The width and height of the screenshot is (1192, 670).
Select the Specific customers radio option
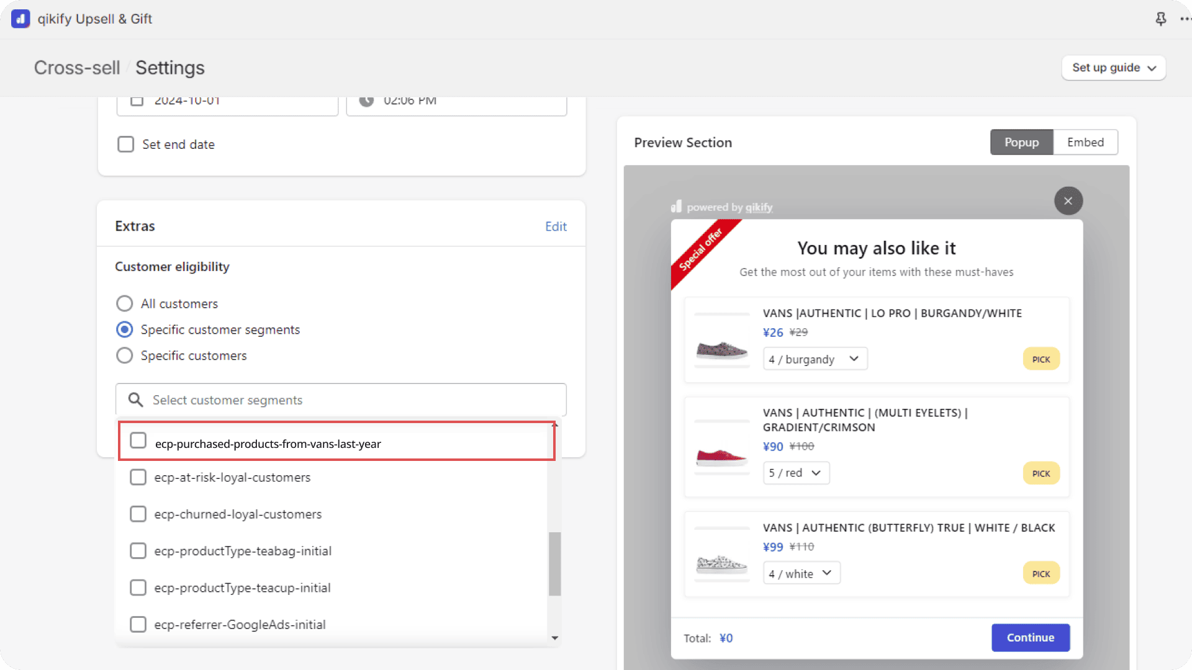[125, 355]
